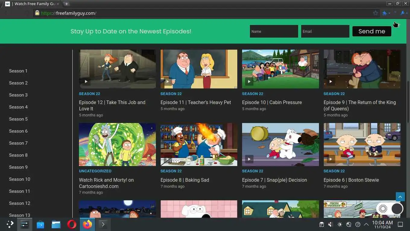The width and height of the screenshot is (410, 231).
Task: Play Episode 7 Snap(ple) Decision thumbnail
Action: (x=280, y=144)
